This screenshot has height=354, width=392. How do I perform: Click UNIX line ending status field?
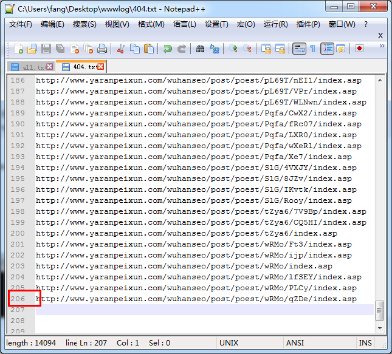click(x=229, y=342)
